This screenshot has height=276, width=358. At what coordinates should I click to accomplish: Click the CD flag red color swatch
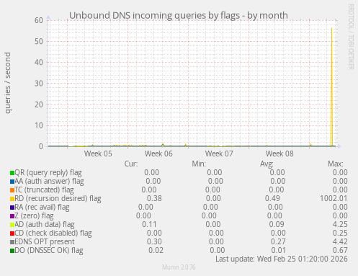[12, 233]
